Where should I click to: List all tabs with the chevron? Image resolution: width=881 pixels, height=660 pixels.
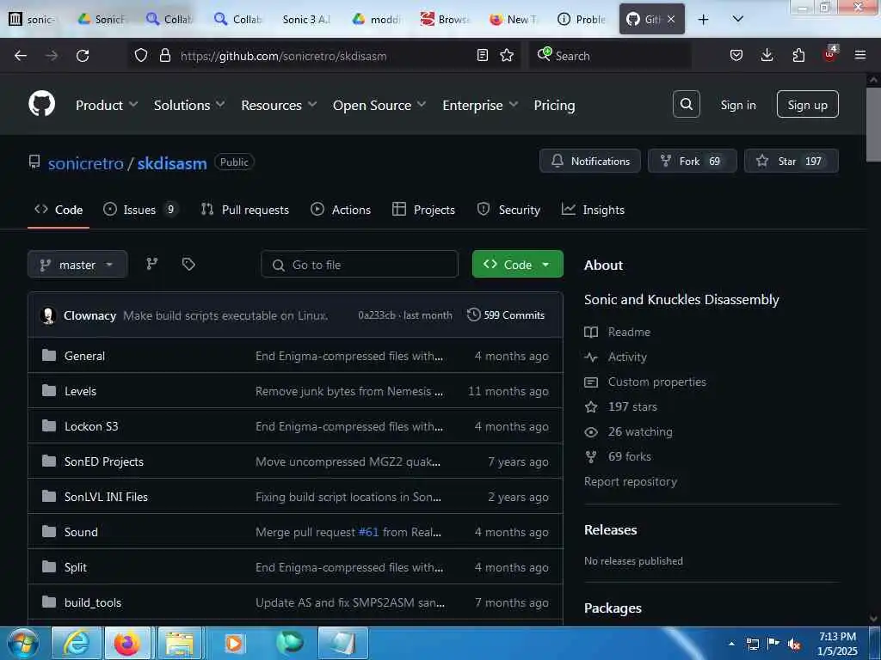(x=737, y=19)
